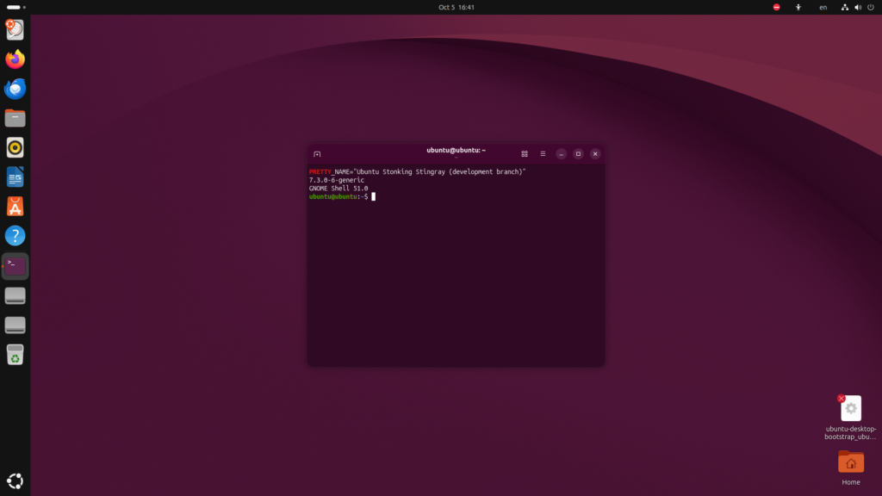Launch Rhythmbox music player
This screenshot has height=496, width=882.
16,148
